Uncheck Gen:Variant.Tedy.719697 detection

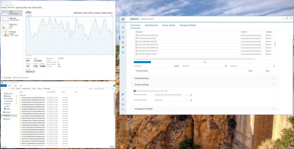pyautogui.click(x=136, y=38)
